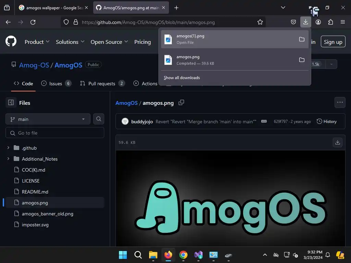Open COC(K).md in file tree
Viewport: 351px width, 263px height.
coord(33,170)
